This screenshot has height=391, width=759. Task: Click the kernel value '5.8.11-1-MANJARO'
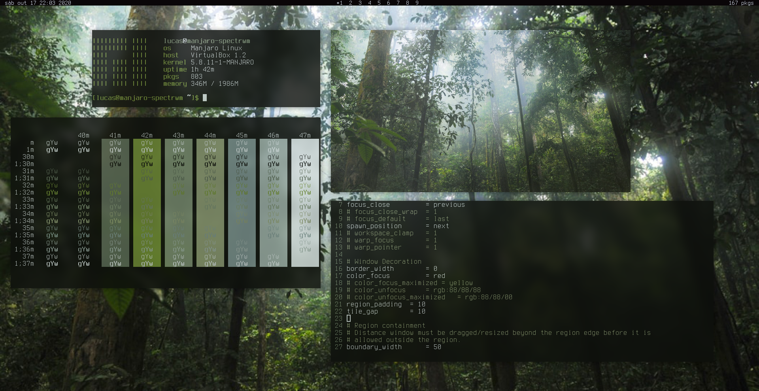click(223, 62)
